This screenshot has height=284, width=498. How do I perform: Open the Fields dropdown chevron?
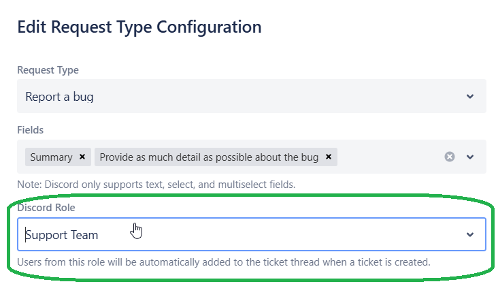click(470, 157)
